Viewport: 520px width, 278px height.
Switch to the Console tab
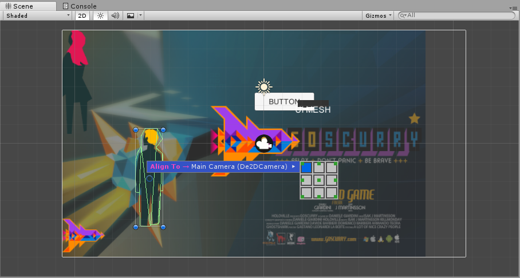tap(80, 6)
